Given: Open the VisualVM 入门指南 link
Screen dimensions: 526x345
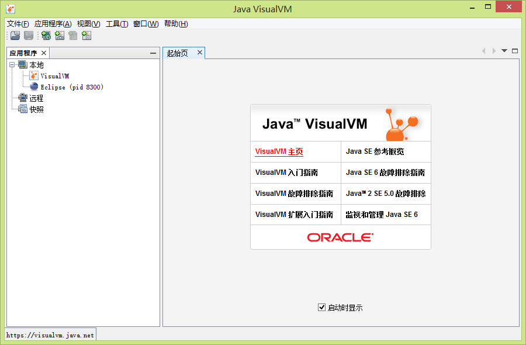Looking at the screenshot, I should (286, 172).
